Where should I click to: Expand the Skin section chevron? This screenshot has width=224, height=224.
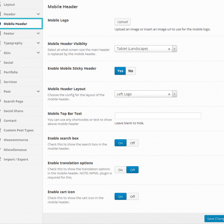[38, 53]
